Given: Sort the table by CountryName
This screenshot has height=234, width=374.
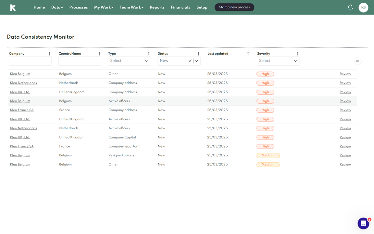Looking at the screenshot, I should [99, 53].
